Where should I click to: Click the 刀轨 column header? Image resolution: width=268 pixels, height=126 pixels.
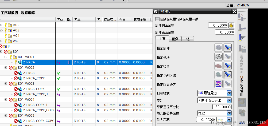(x=60, y=20)
